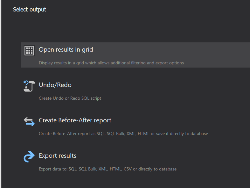Click "Display results in a grid" description text
The height and width of the screenshot is (188, 250).
[111, 63]
